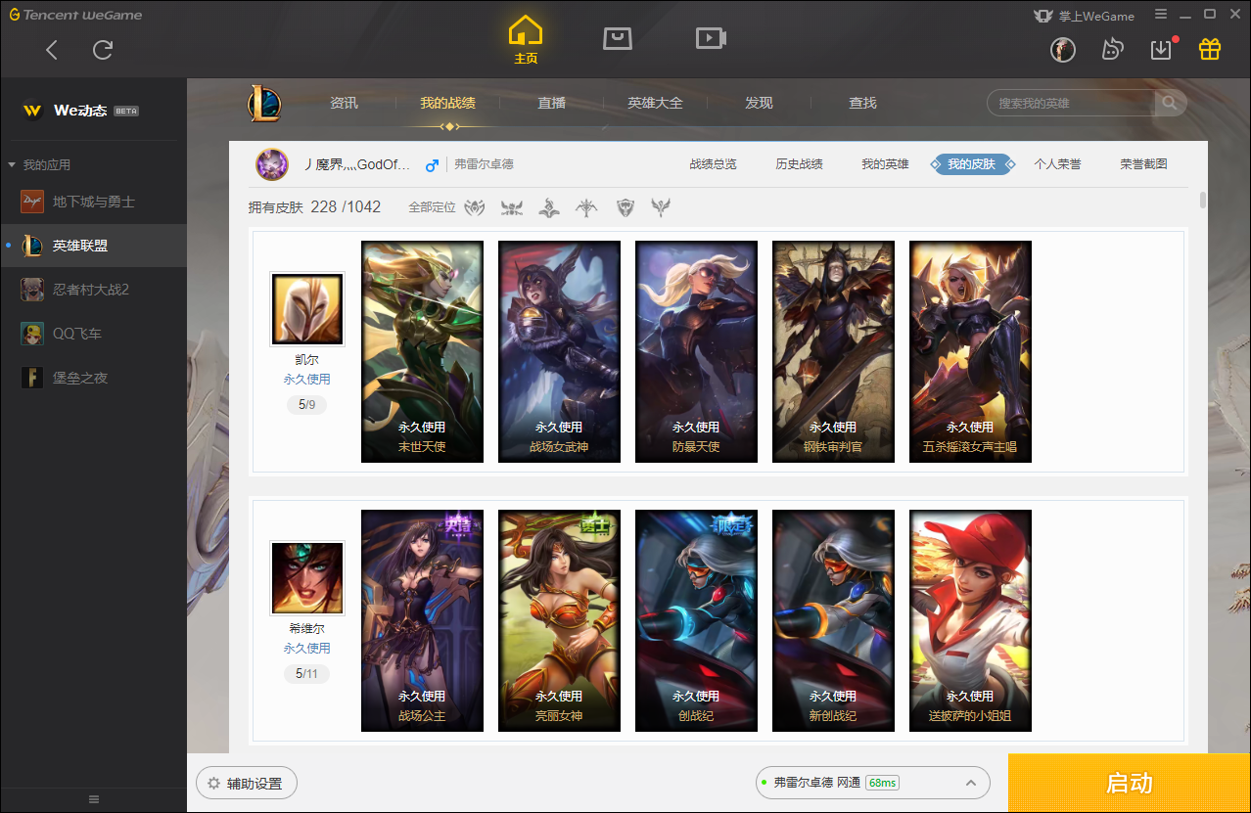This screenshot has width=1251, height=813.
Task: Click the 5/9 skin count badge for 凯尔
Action: click(306, 404)
